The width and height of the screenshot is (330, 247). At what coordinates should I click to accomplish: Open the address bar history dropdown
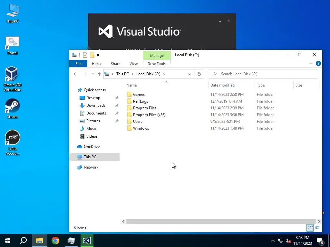(189, 74)
